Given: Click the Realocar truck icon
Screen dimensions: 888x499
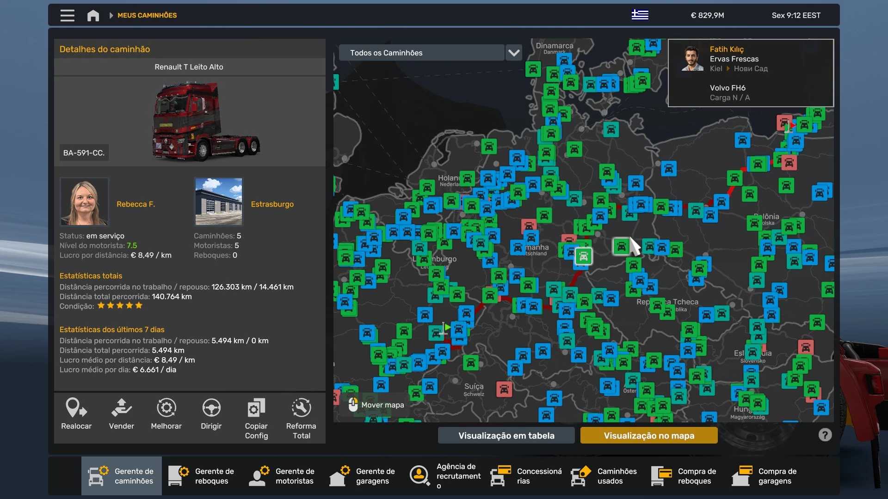Looking at the screenshot, I should click(76, 408).
